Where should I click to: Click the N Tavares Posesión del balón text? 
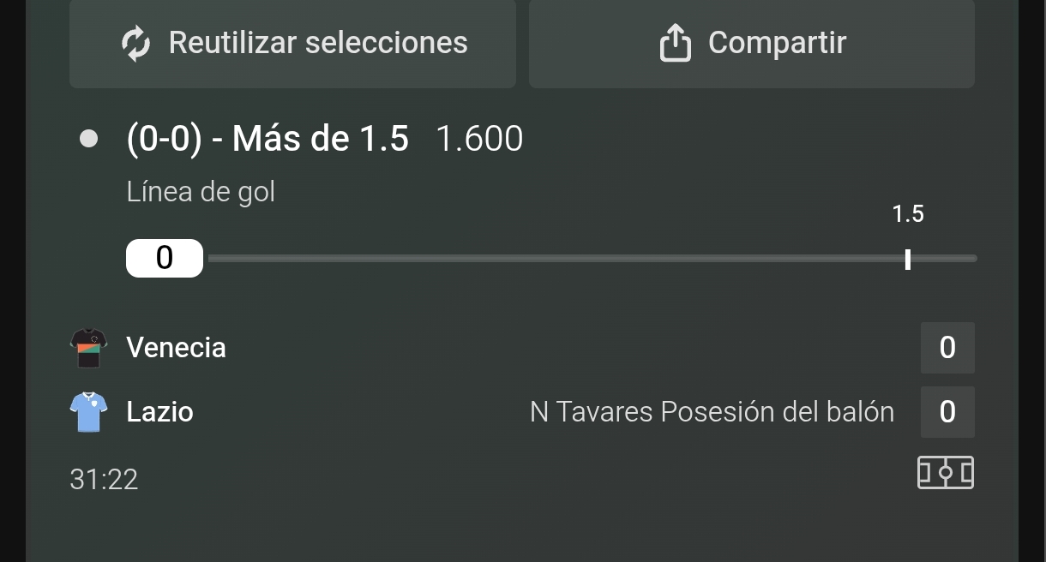click(x=712, y=412)
